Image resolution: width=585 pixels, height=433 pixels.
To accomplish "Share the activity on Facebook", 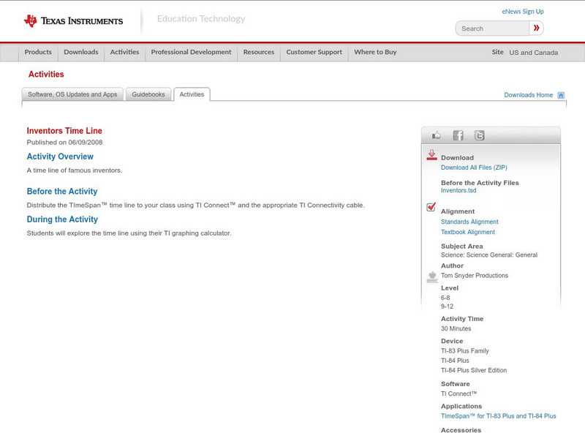I will point(458,135).
